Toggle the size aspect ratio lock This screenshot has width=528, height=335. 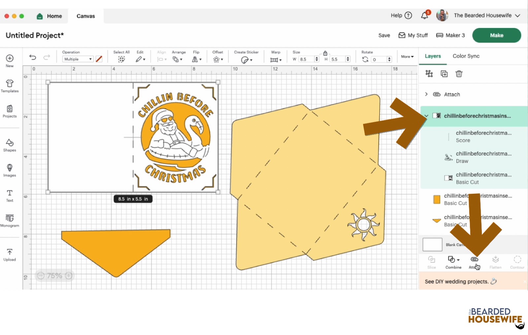coord(325,53)
